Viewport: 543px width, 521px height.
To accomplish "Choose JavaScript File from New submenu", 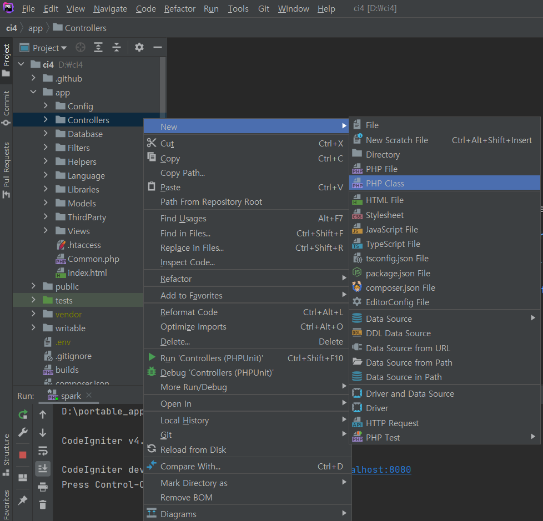I will pyautogui.click(x=445, y=230).
